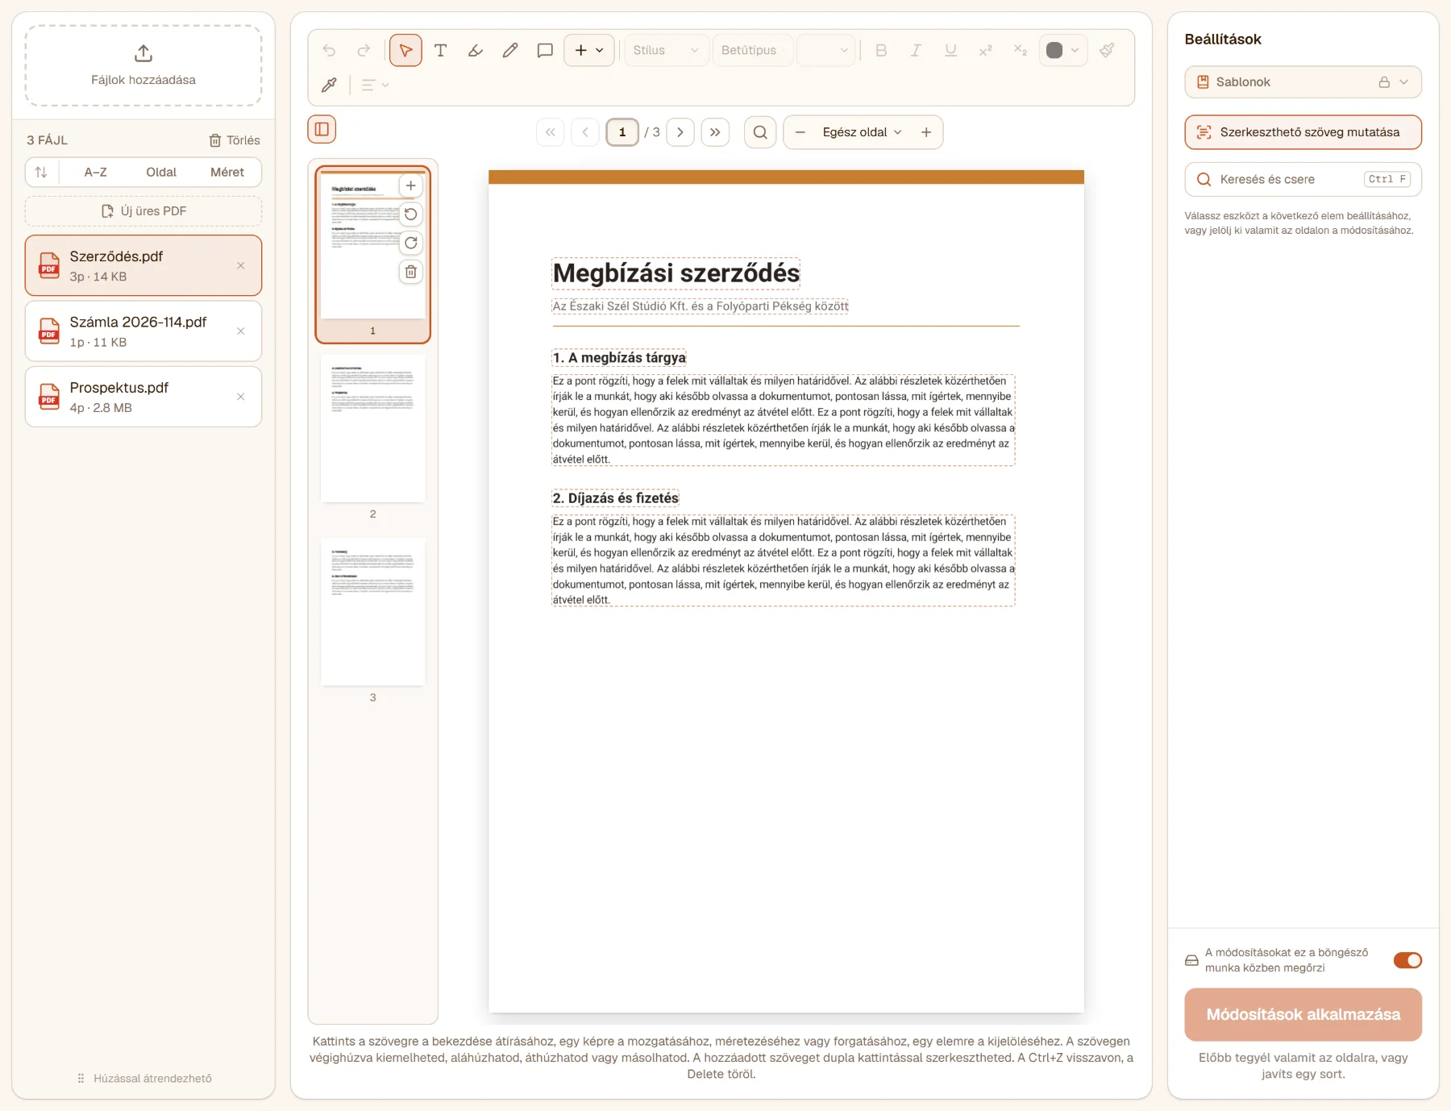Open the text alignment dropdown

(375, 85)
